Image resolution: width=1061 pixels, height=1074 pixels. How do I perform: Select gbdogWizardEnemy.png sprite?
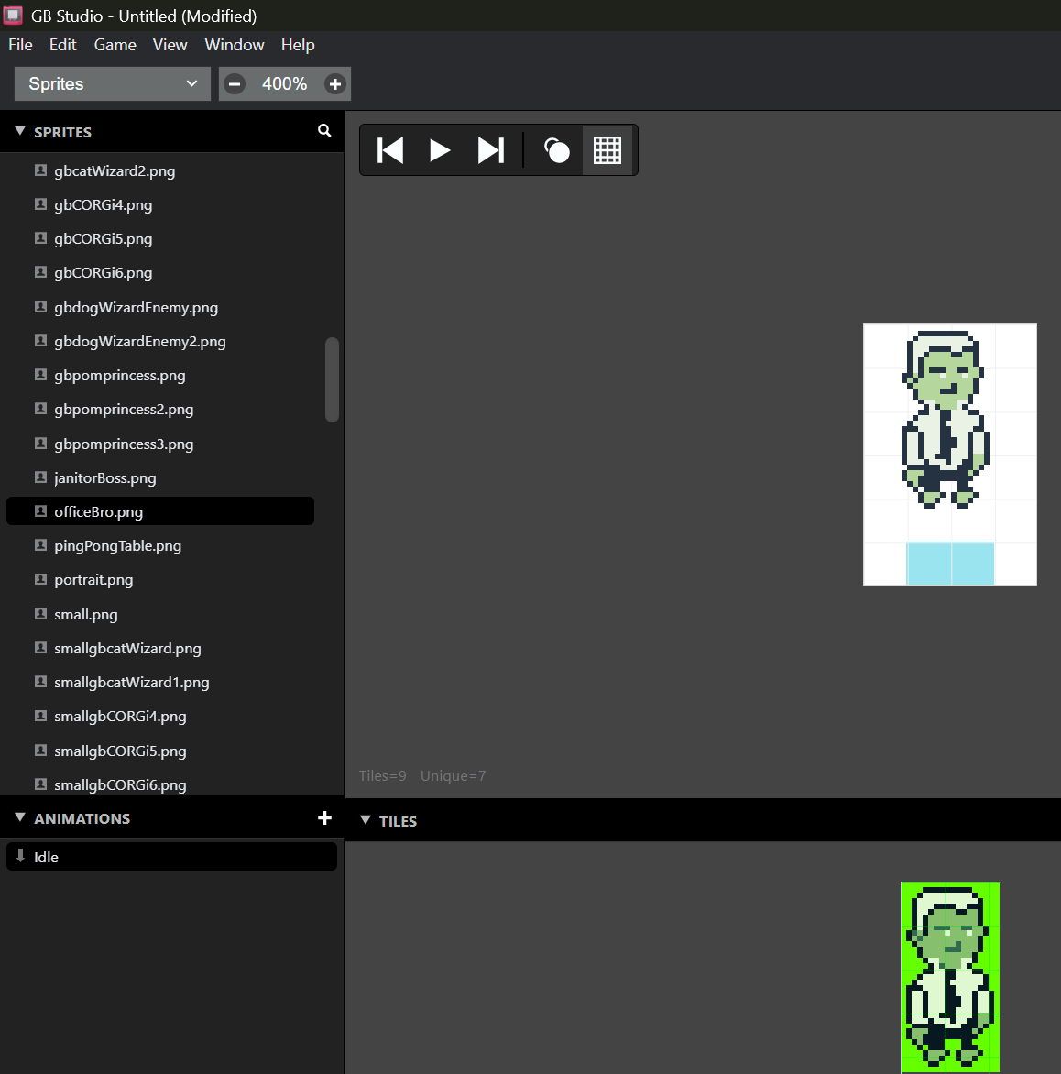[x=160, y=308]
